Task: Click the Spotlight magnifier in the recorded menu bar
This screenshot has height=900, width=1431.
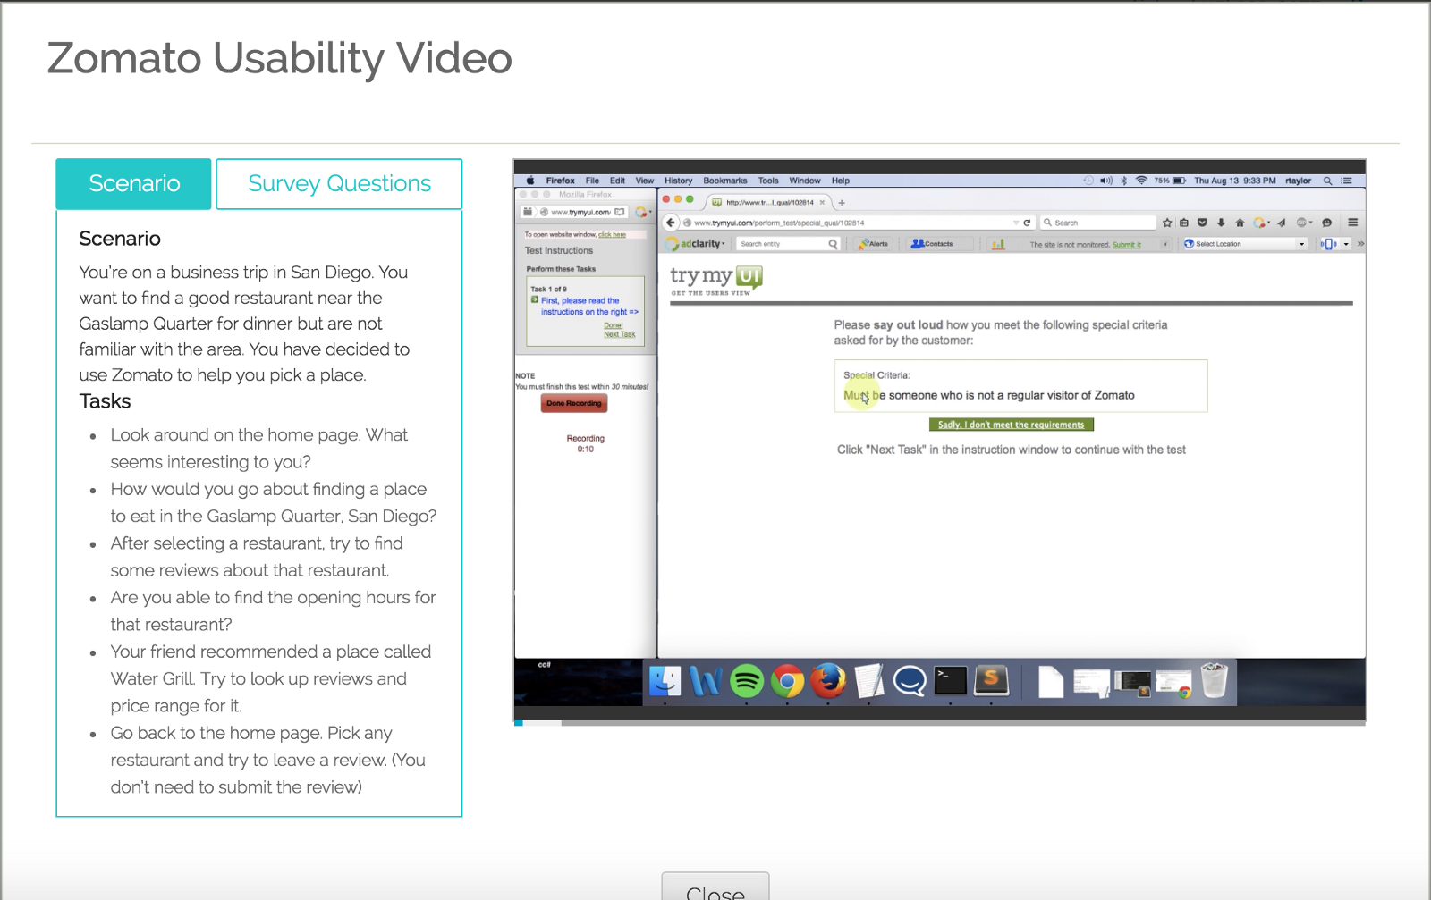Action: [1328, 181]
